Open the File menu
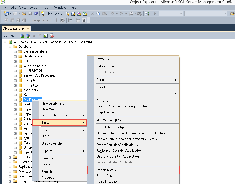235x184 pixels. (4, 7)
